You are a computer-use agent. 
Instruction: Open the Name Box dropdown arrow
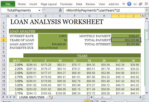pos(39,10)
